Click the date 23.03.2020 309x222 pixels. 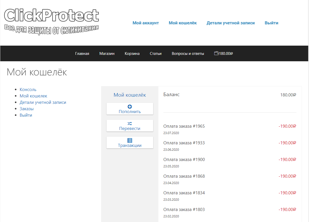tap(171, 200)
